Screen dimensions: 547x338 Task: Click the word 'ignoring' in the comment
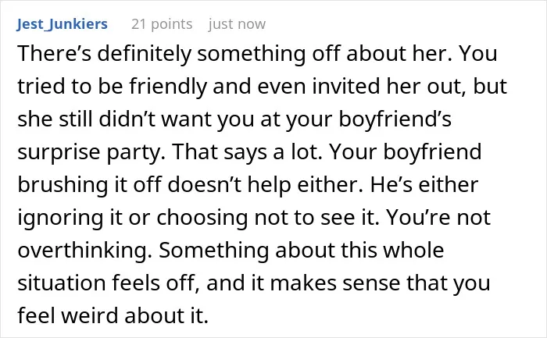(x=61, y=218)
